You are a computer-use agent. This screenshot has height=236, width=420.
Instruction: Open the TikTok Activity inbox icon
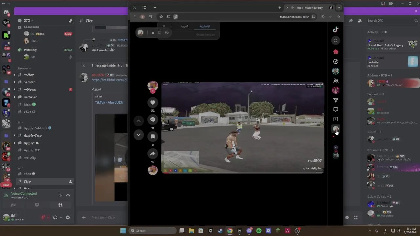click(336, 109)
